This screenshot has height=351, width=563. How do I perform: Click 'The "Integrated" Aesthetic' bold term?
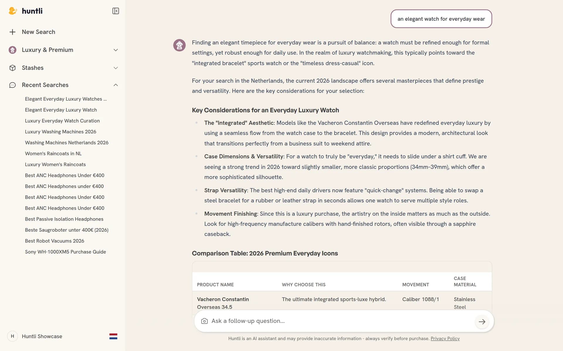239,123
